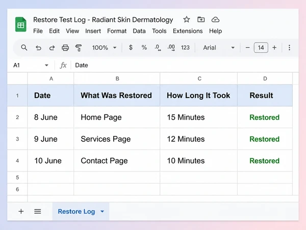Open the Extensions menu

[188, 31]
